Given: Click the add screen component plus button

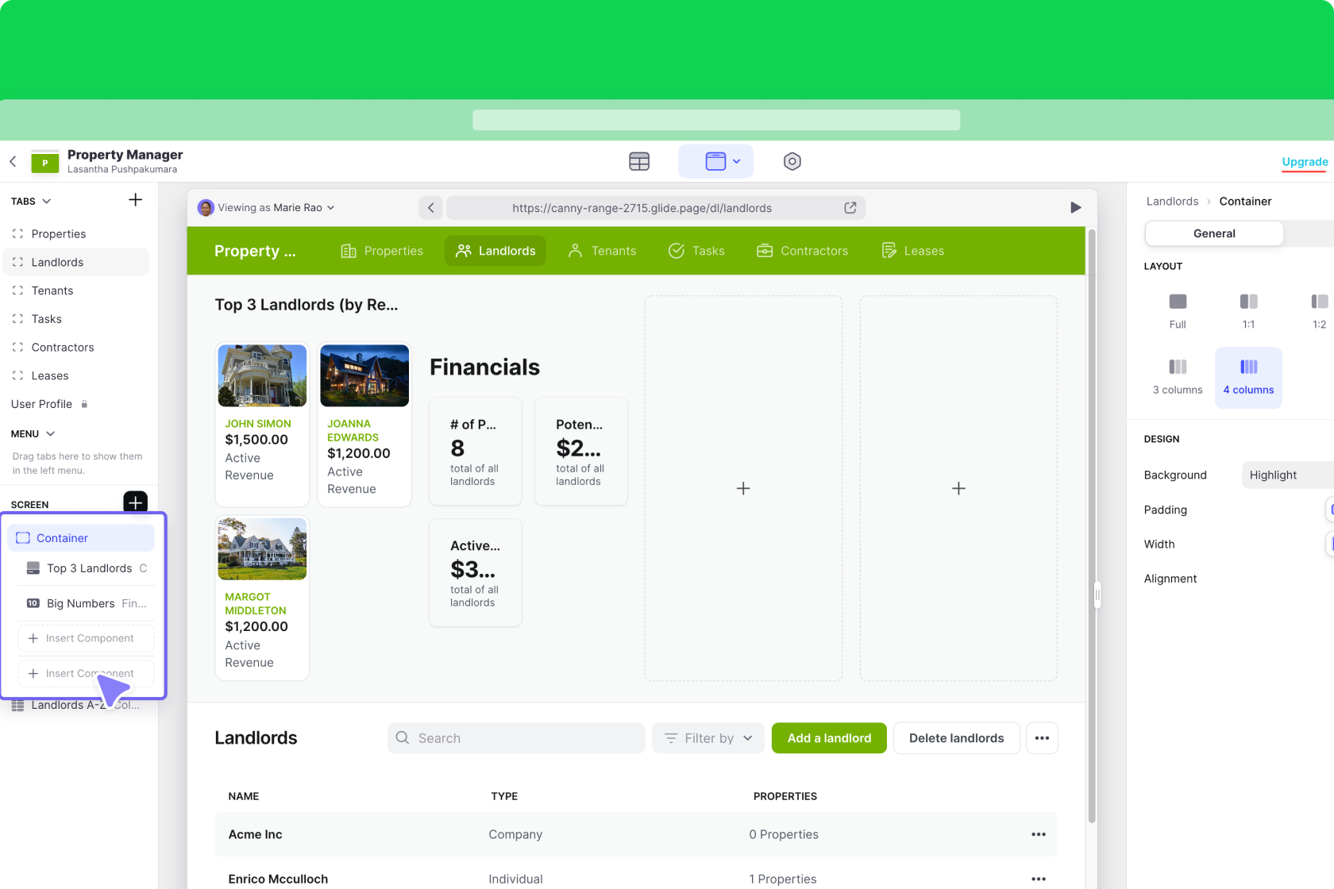Looking at the screenshot, I should click(x=135, y=502).
